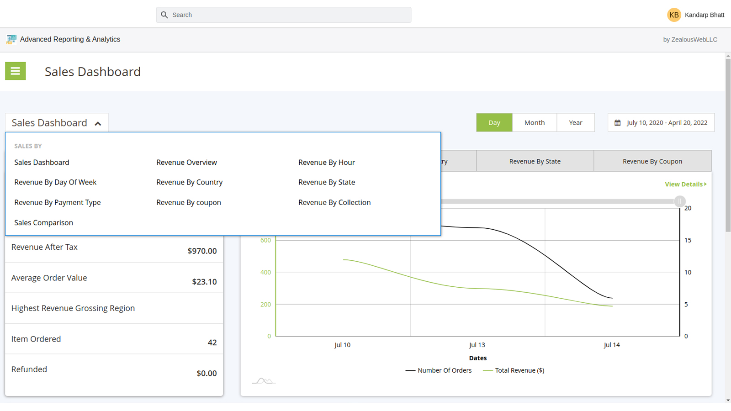This screenshot has width=731, height=411.
Task: Click the green hamburger menu icon
Action: [15, 71]
